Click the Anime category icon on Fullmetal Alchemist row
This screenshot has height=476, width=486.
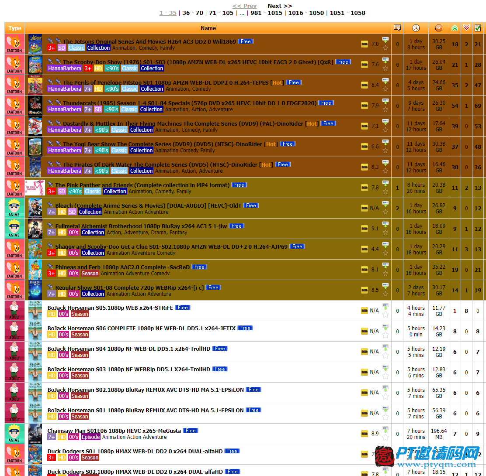click(x=14, y=229)
